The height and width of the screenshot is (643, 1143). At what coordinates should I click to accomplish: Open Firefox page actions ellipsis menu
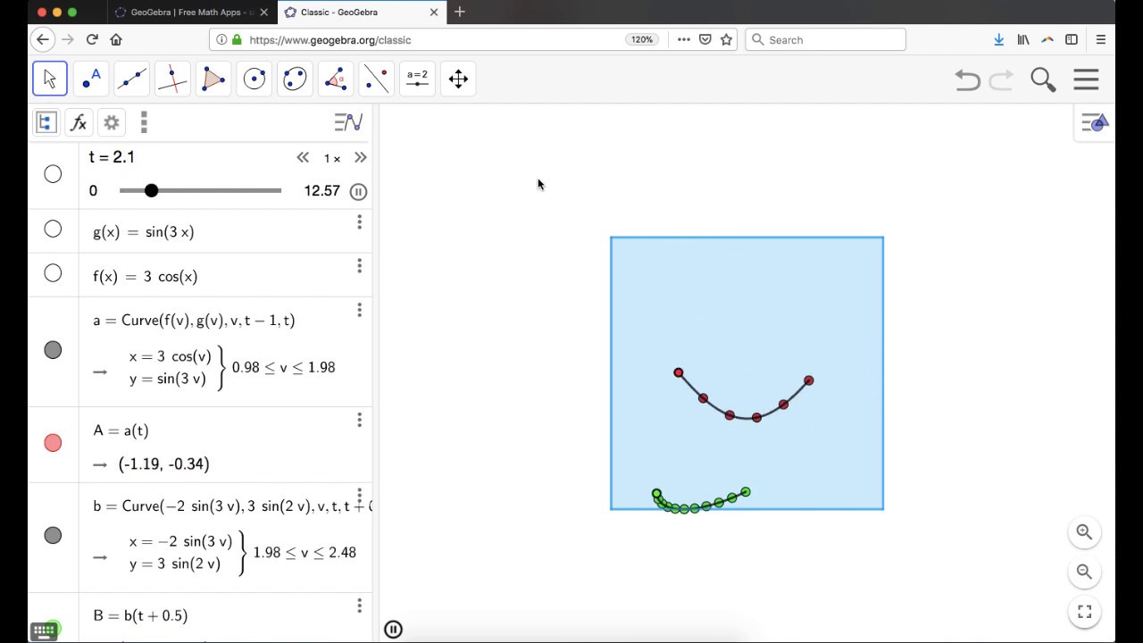click(x=683, y=39)
